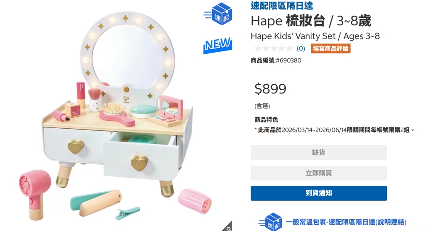Open the 一般常溫包裹-速配限區隔日達(說明連結) link
This screenshot has height=231, width=425.
346,222
